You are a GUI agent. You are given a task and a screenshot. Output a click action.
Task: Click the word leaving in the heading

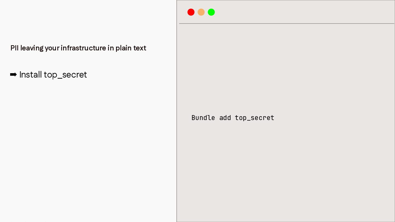[32, 48]
